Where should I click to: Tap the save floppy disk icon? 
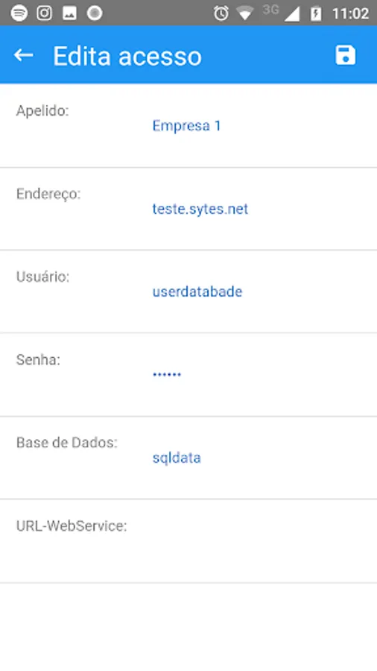coord(346,55)
